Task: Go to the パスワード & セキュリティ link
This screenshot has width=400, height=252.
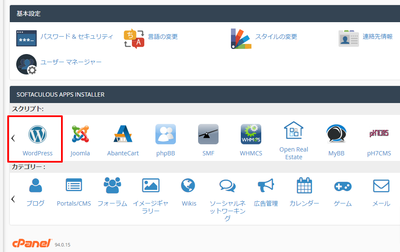Action: pyautogui.click(x=76, y=37)
